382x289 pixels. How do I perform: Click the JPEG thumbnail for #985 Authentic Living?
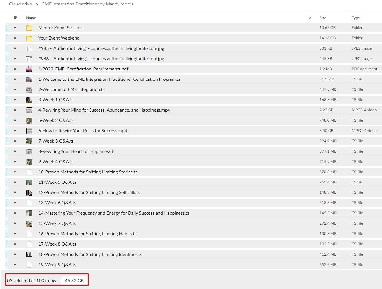coord(29,49)
